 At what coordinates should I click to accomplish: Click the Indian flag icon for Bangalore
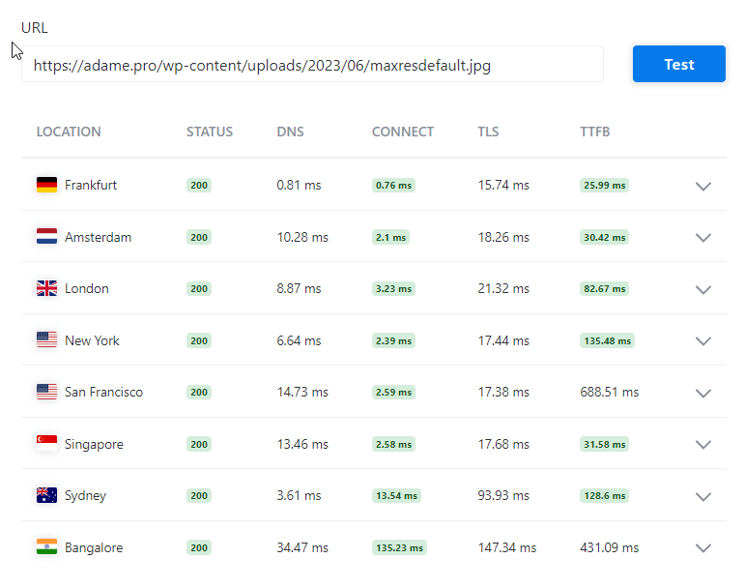pos(46,547)
